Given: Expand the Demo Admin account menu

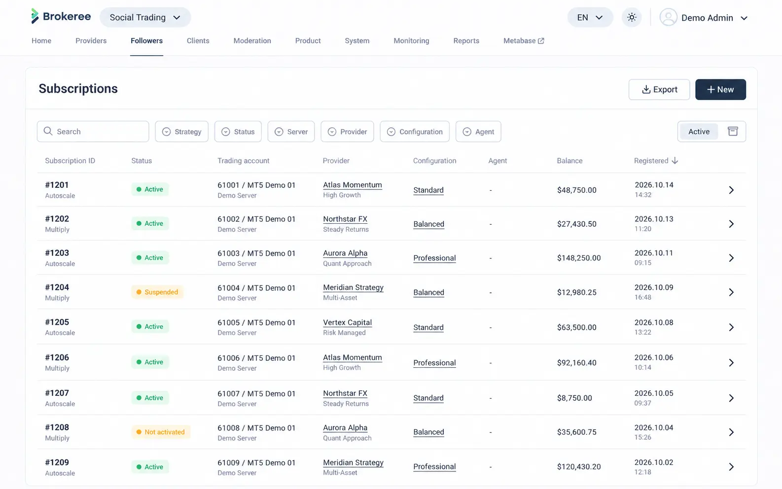Looking at the screenshot, I should coord(744,18).
